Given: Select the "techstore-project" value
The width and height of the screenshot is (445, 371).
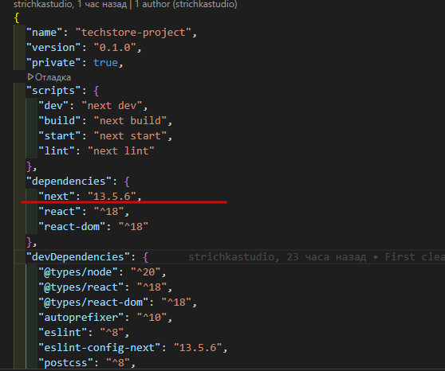Looking at the screenshot, I should [x=133, y=33].
